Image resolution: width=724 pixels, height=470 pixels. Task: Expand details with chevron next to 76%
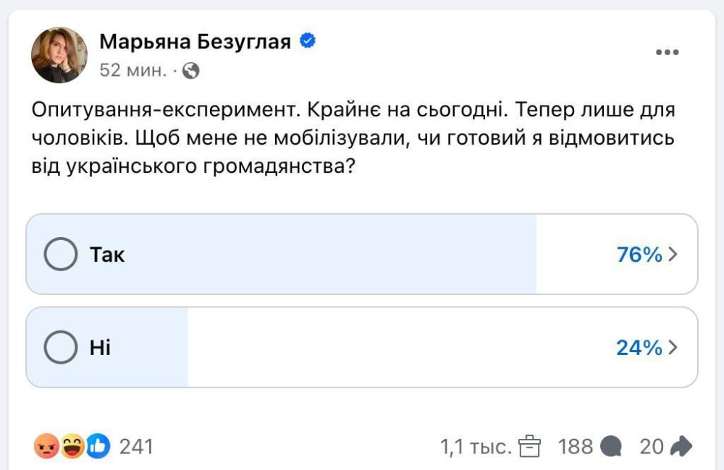point(674,255)
